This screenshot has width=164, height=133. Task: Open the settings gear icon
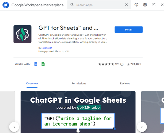(145, 5)
